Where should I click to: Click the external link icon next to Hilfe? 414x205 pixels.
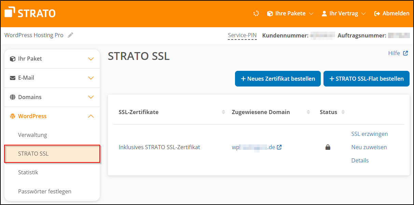click(x=406, y=53)
